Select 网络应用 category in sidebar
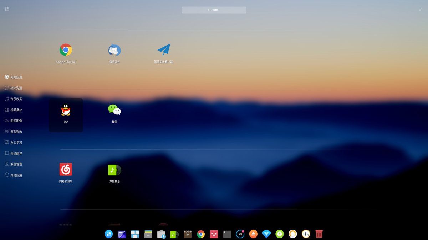The image size is (428, 240). tap(14, 77)
